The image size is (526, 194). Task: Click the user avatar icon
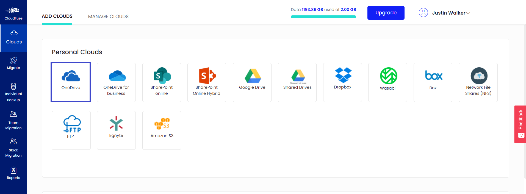tap(423, 13)
